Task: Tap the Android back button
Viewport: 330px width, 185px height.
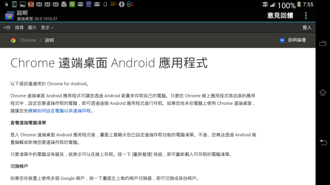Action: [x=323, y=142]
